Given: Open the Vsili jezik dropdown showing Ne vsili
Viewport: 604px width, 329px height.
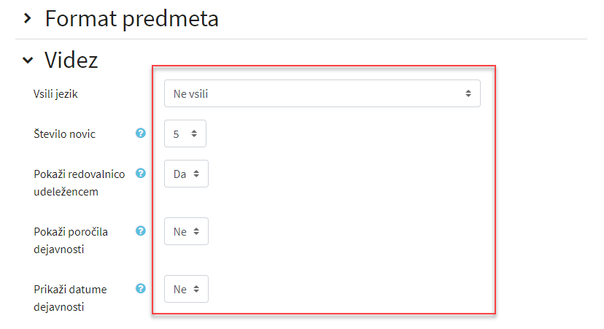Looking at the screenshot, I should [x=322, y=93].
